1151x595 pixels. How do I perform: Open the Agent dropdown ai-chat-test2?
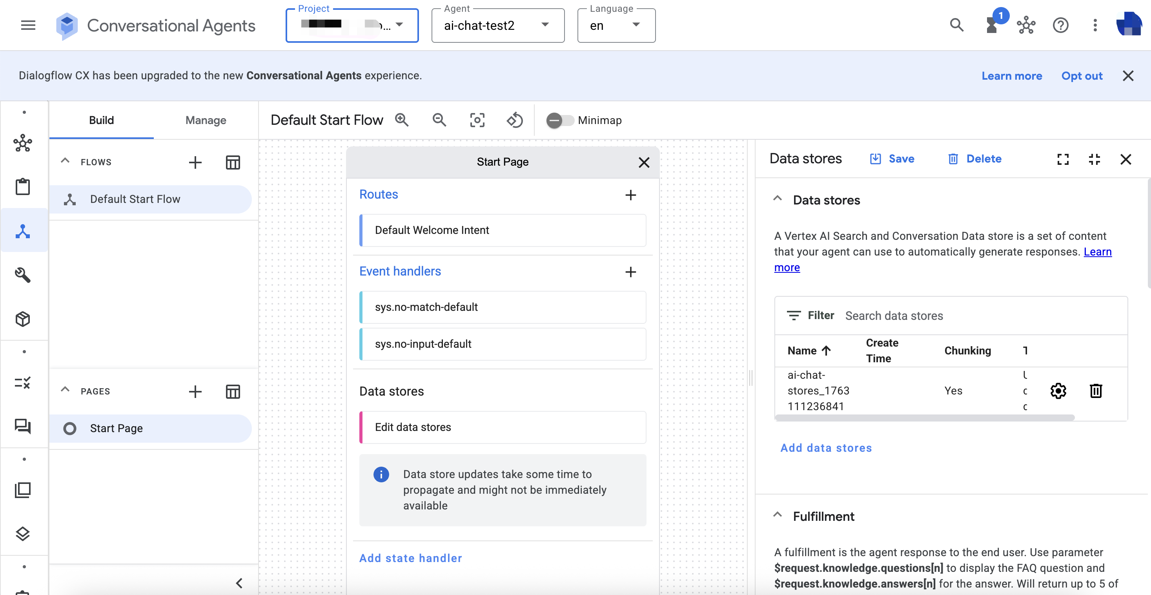tap(498, 26)
